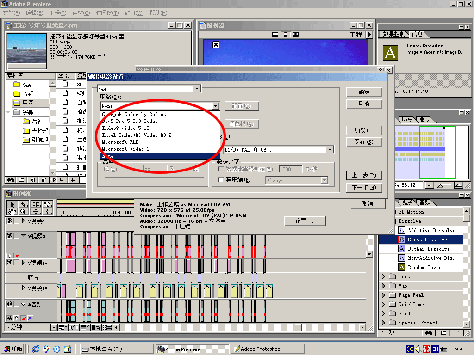Click the Delete trash icon in Project window
The width and height of the screenshot is (474, 355).
(44, 180)
